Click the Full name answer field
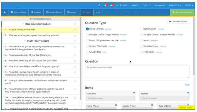 pos(110,98)
